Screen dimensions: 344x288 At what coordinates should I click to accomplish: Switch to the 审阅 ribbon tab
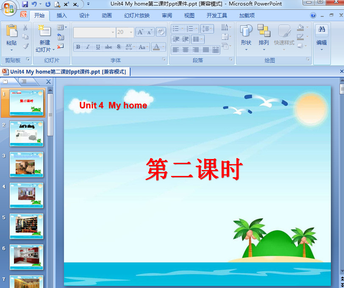pos(167,16)
